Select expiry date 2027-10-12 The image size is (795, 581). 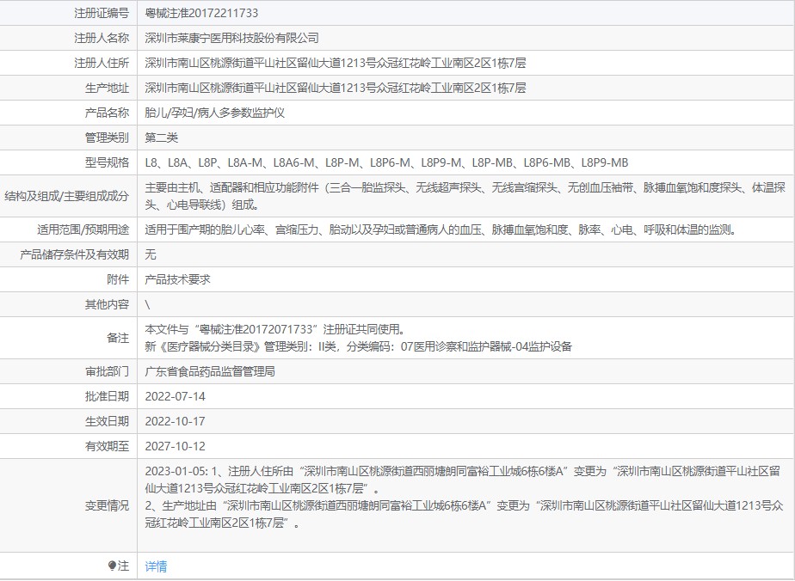(175, 446)
